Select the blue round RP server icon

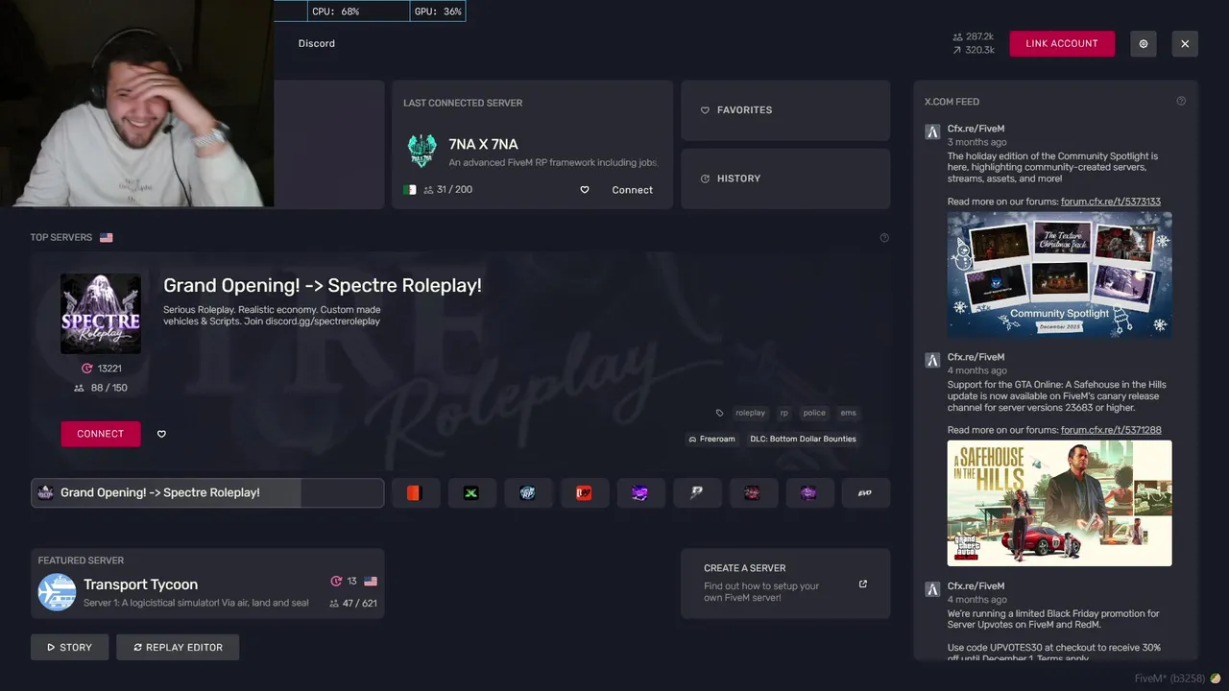pyautogui.click(x=528, y=492)
